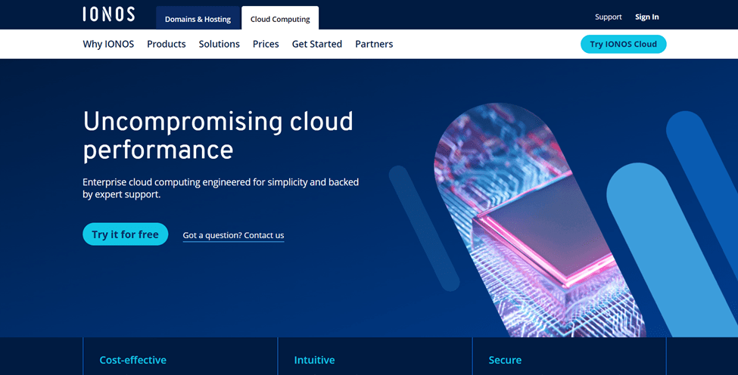738x375 pixels.
Task: Open the Get Started menu item
Action: coord(316,44)
